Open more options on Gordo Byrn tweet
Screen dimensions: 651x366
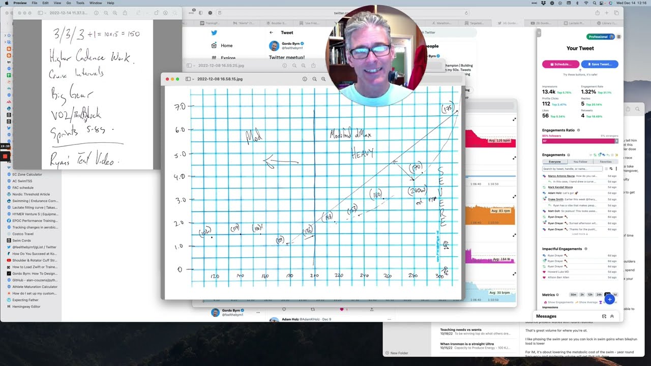point(258,312)
